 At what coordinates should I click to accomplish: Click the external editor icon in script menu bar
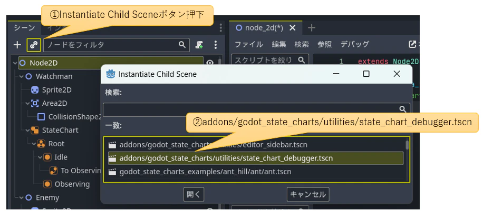[x=412, y=44]
